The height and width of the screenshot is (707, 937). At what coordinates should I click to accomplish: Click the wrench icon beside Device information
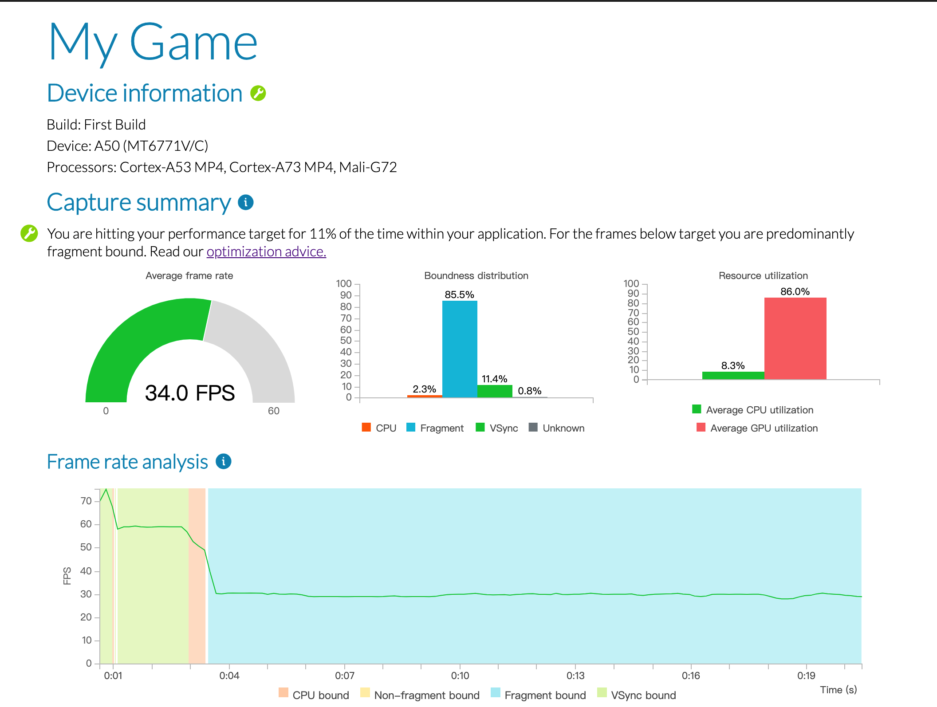tap(258, 94)
